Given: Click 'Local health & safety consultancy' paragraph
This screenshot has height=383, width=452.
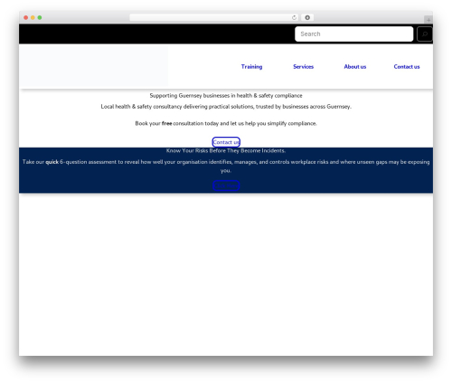Looking at the screenshot, I should (226, 107).
